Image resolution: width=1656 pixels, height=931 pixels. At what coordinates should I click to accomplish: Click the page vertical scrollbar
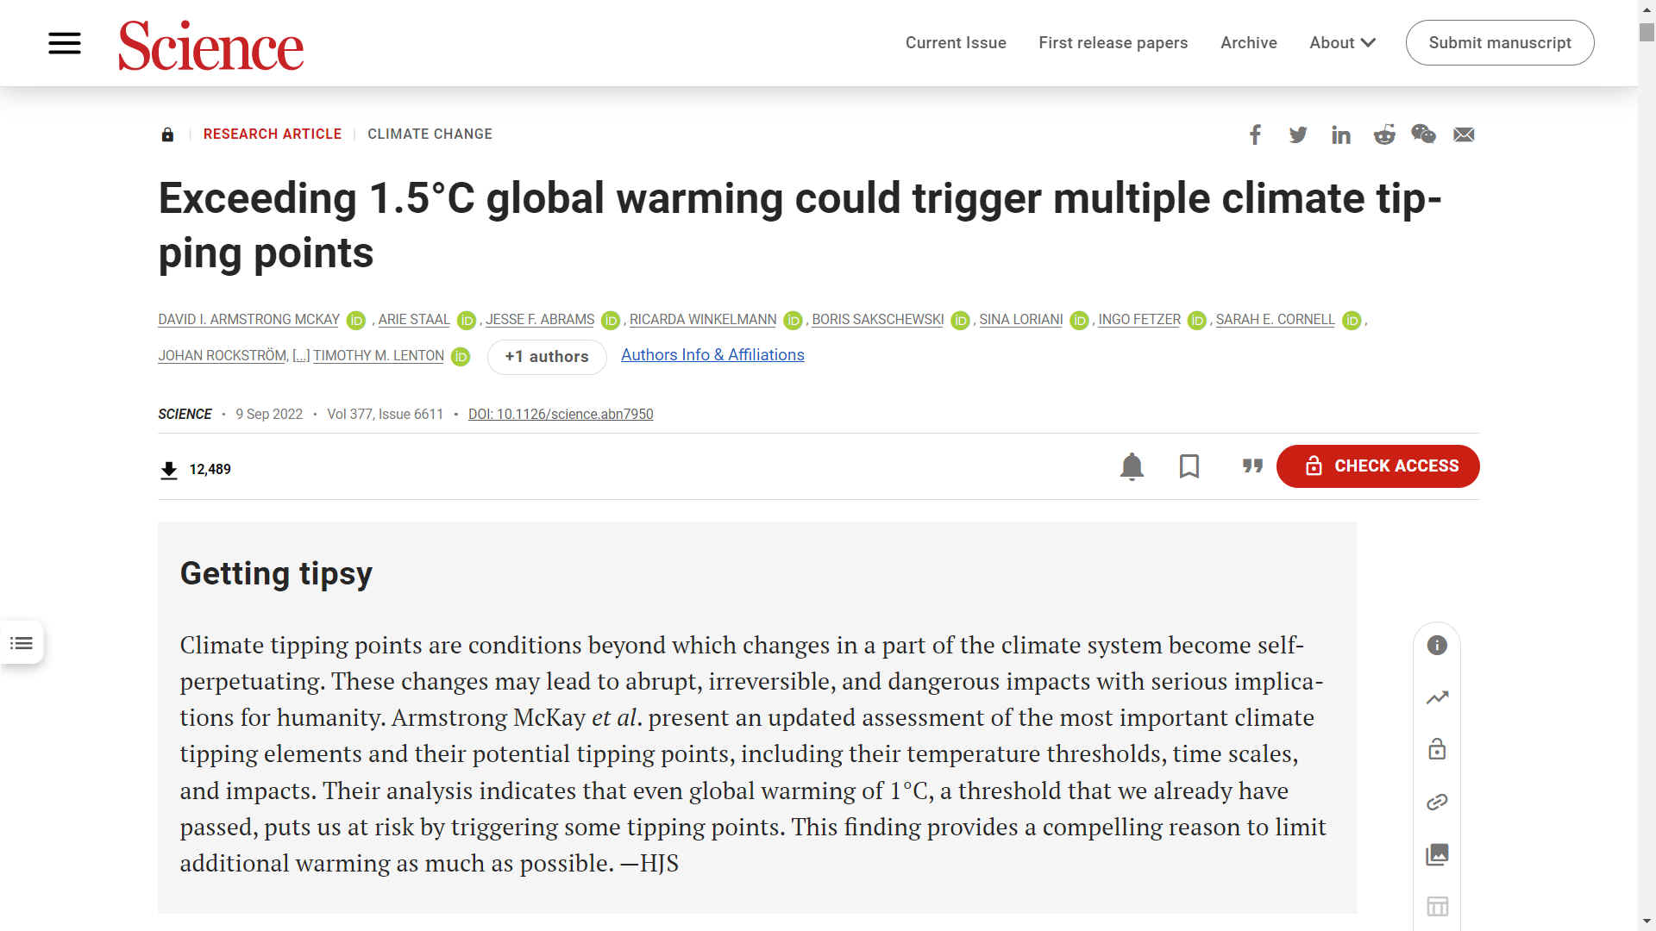[x=1647, y=465]
